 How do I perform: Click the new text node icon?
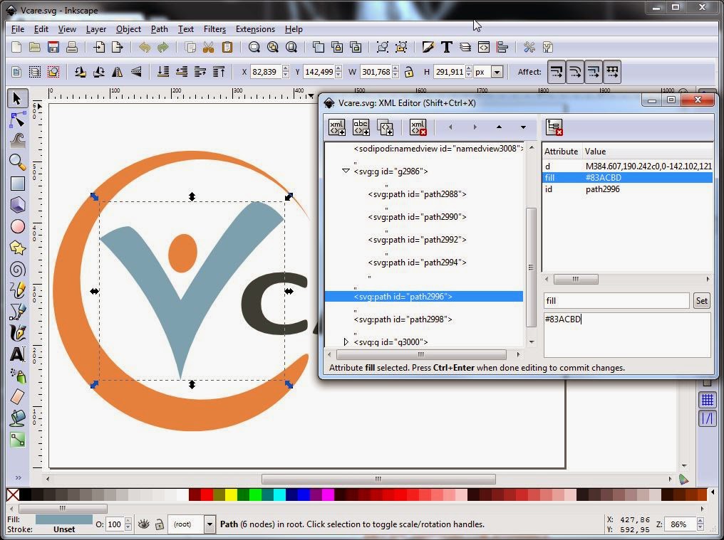[361, 127]
